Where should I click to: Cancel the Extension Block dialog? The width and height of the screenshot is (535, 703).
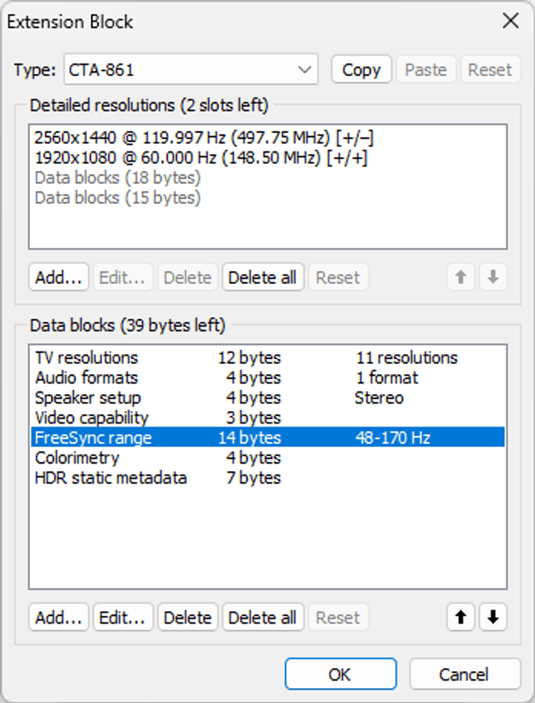[x=461, y=674]
